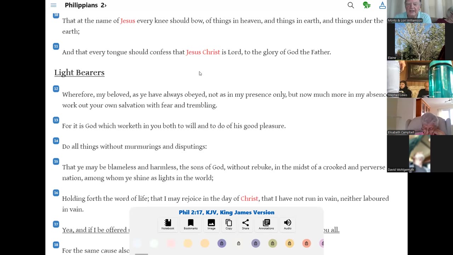Click verse 12 text beginning 'Wherefore, my beloved'

tap(224, 100)
